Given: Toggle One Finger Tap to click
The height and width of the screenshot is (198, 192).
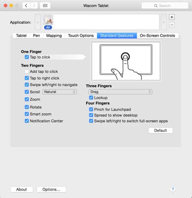Looking at the screenshot, I should 27,57.
